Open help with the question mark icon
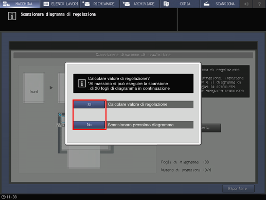 click(259, 4)
